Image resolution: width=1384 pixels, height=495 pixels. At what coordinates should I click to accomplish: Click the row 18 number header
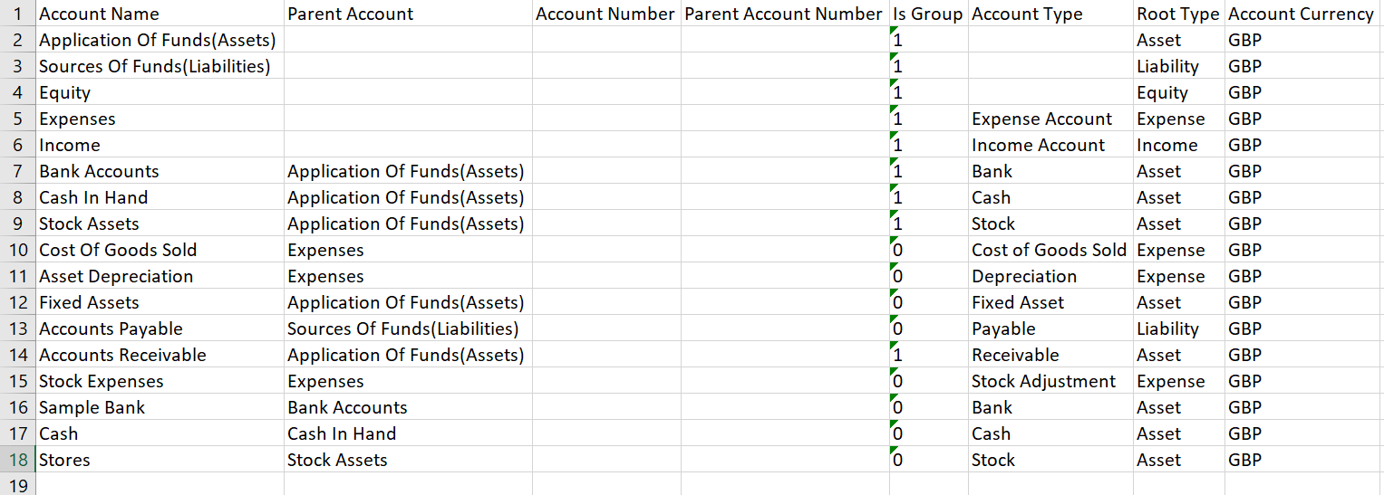[17, 460]
